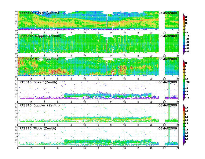
Task: Click the -35 label on top color bar
Action: pos(187,48)
